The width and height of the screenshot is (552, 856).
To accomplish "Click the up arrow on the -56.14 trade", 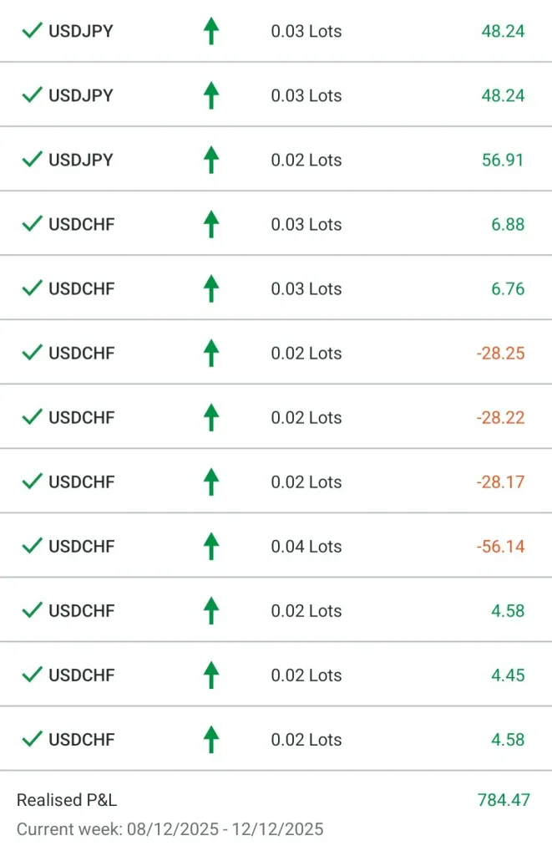I will pyautogui.click(x=211, y=547).
